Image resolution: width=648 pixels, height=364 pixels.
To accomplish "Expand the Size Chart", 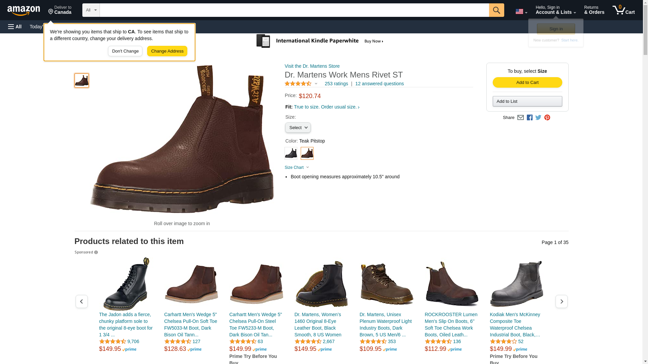I will point(297,168).
